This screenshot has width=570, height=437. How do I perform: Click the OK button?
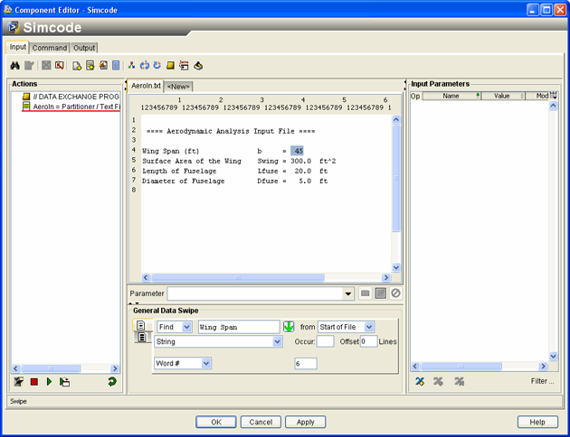point(216,422)
